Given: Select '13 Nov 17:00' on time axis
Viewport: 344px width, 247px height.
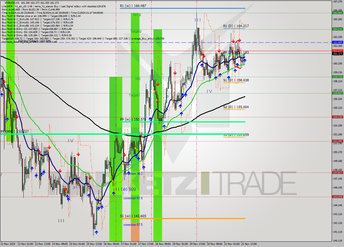Looking at the screenshot, I should (43, 244).
